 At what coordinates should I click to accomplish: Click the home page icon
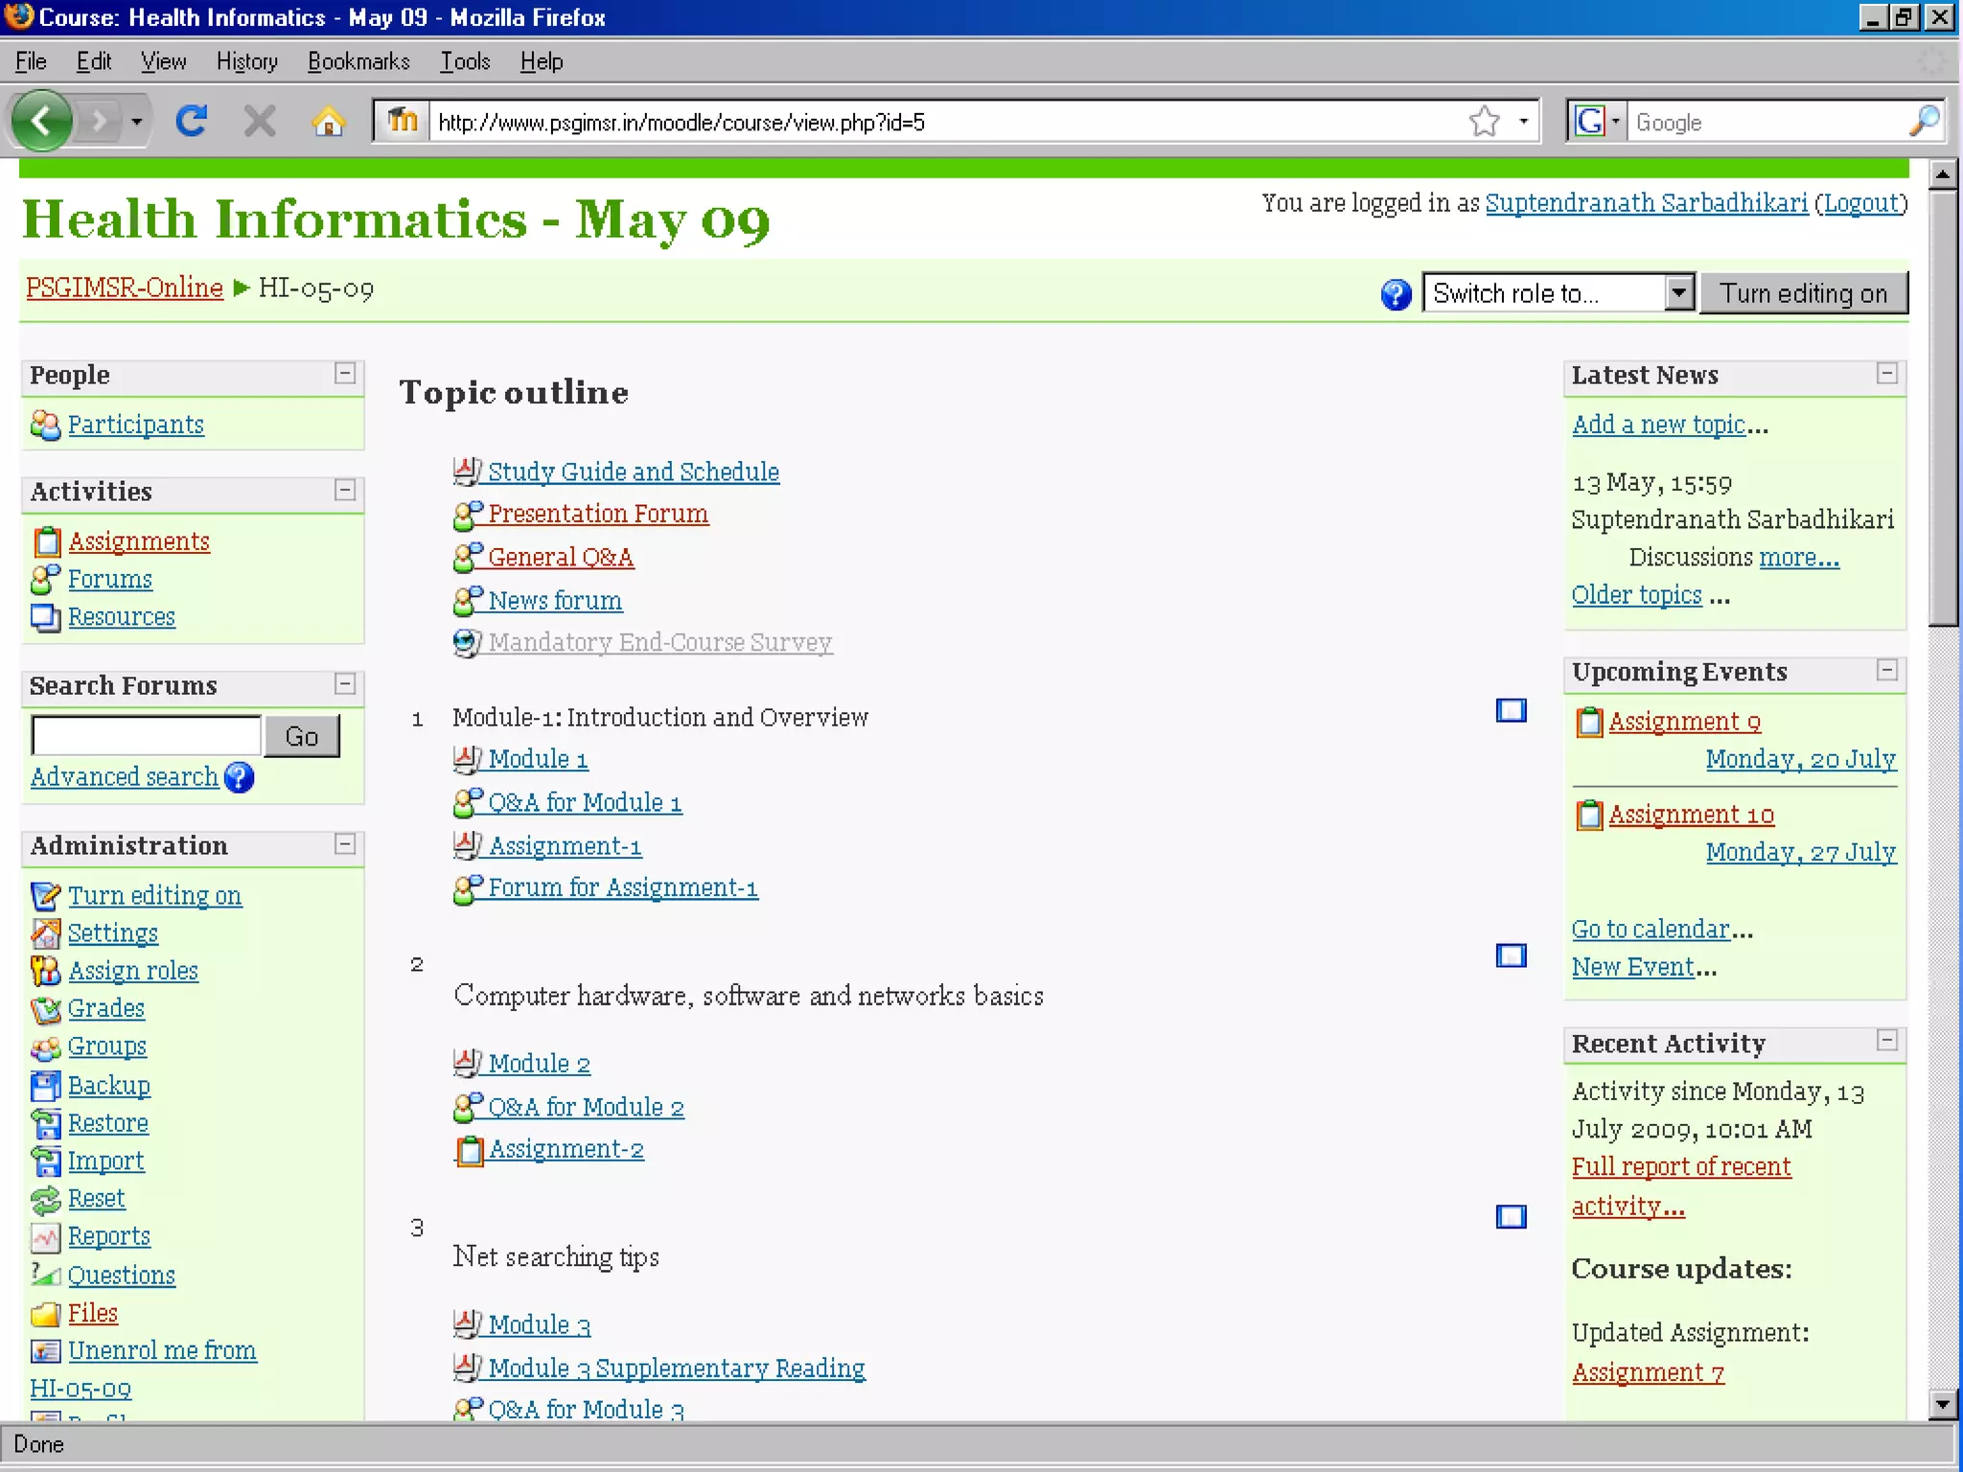tap(328, 122)
